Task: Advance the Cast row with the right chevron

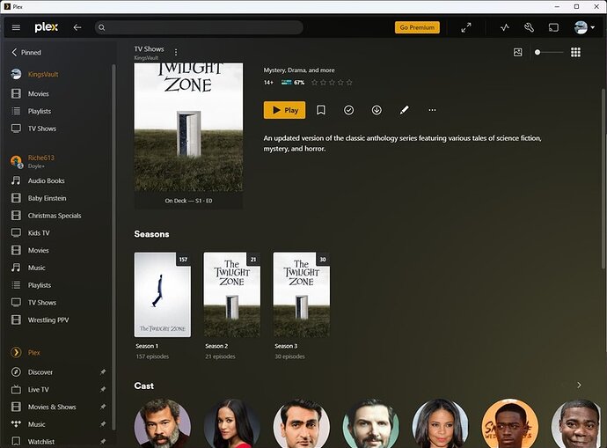Action: tap(579, 385)
